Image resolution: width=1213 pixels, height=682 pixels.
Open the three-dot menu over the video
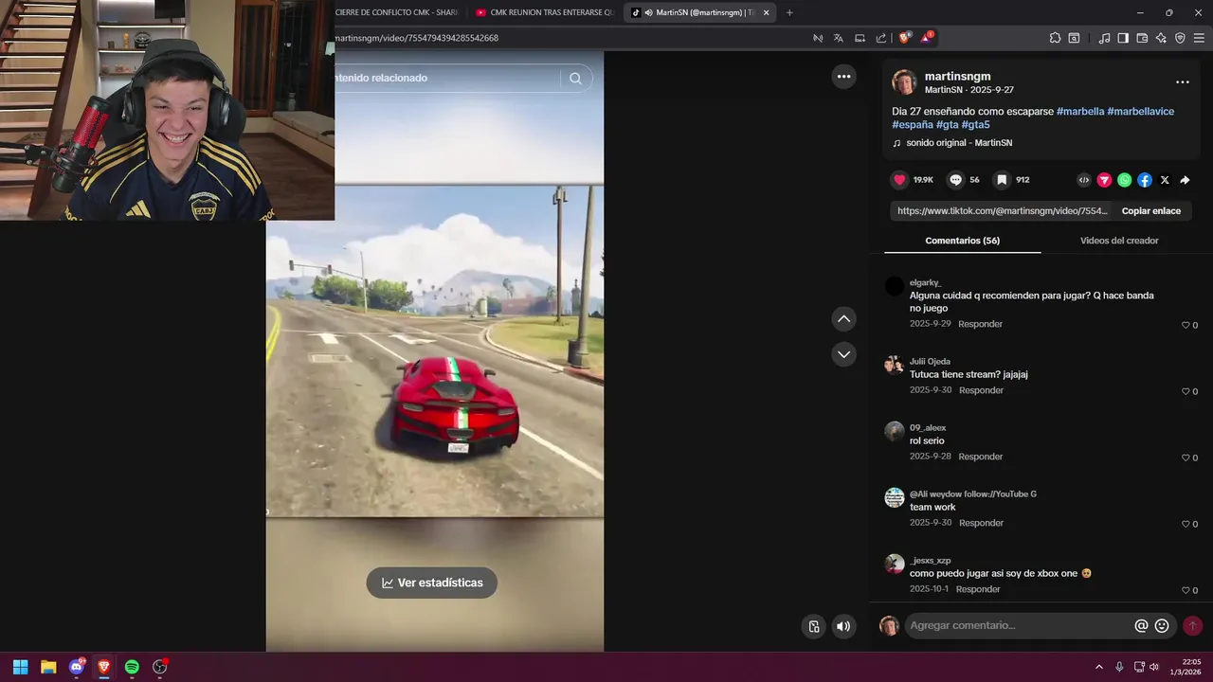click(843, 77)
